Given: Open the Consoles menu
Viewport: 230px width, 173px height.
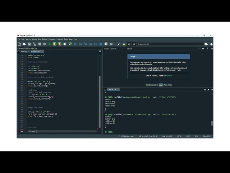Looking at the screenshot, I should (52, 39).
